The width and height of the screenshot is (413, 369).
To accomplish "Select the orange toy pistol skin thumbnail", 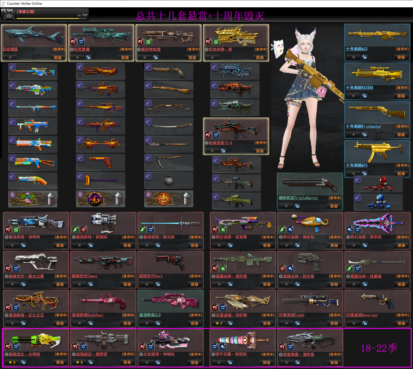I will [33, 180].
